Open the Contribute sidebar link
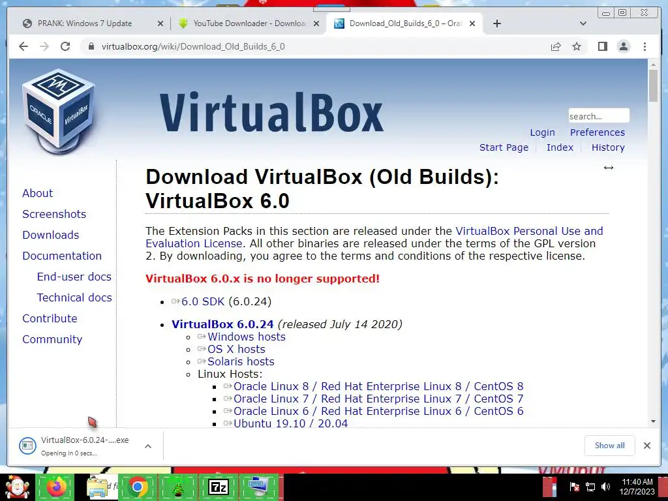 50,318
